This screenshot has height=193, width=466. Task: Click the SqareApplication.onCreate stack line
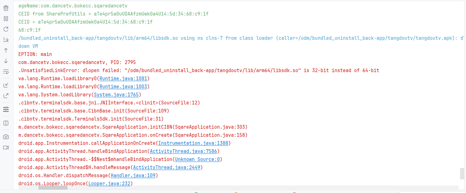pos(133,135)
